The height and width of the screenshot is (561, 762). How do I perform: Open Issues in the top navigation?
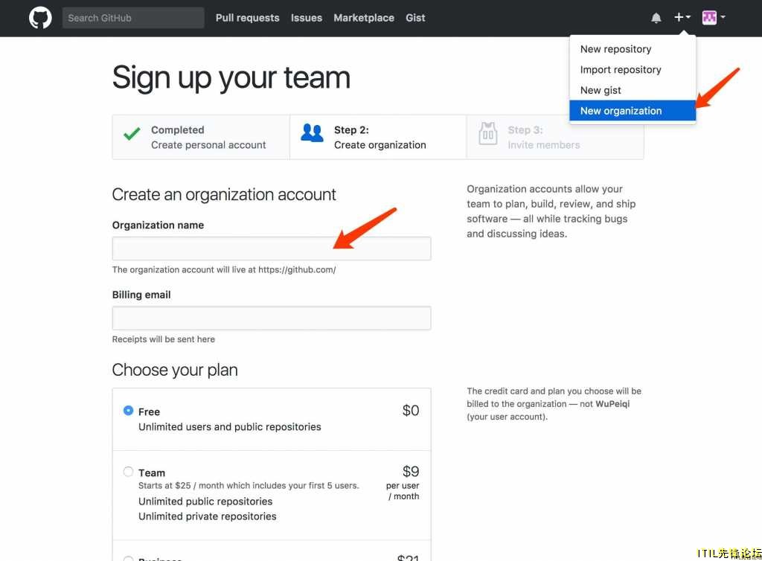[306, 18]
